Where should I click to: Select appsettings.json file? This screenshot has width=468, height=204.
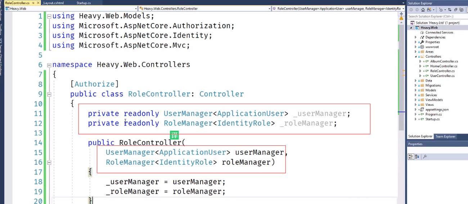tap(437, 109)
